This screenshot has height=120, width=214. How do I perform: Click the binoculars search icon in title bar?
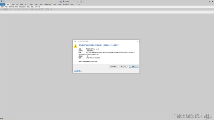(61, 2)
